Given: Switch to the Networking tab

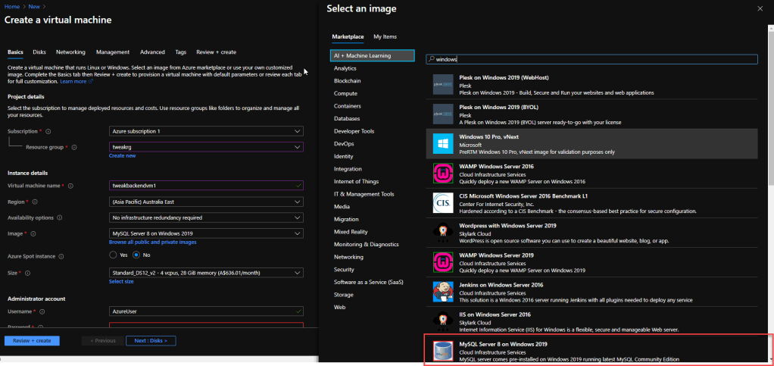Looking at the screenshot, I should tap(70, 52).
